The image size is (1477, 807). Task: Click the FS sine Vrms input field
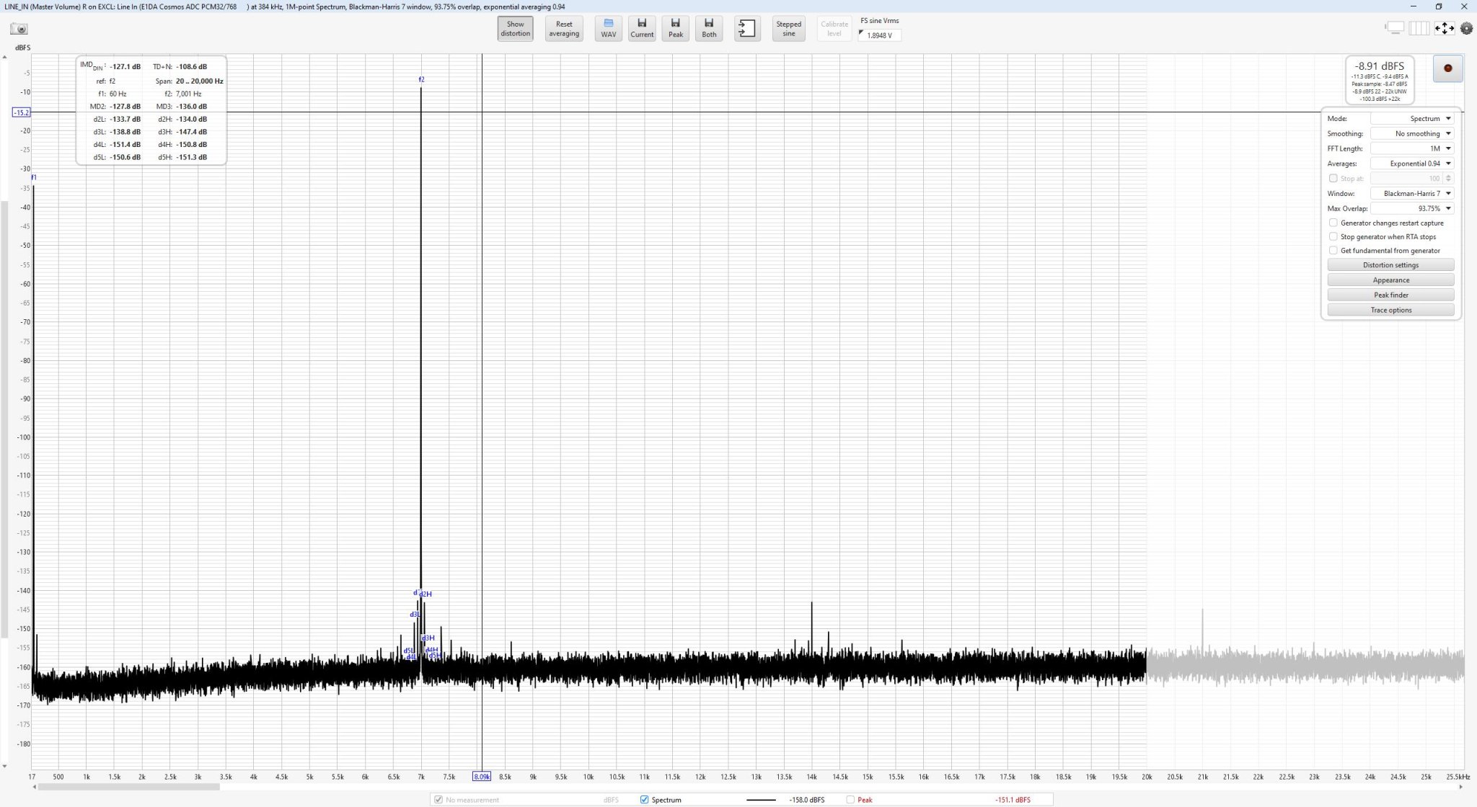pos(880,35)
